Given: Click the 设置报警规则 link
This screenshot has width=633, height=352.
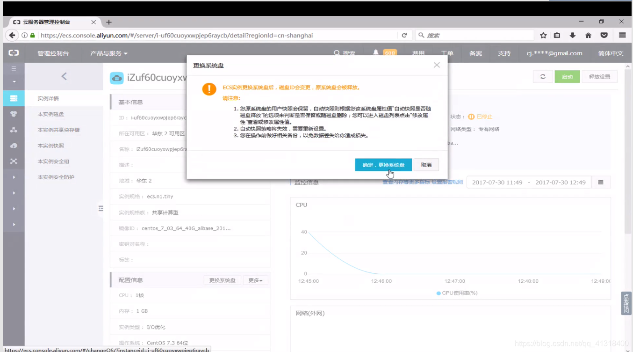Looking at the screenshot, I should coord(447,182).
